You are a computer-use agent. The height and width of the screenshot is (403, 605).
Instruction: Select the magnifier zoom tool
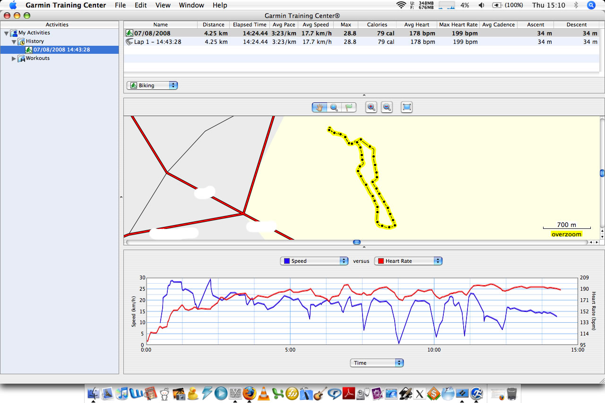[334, 107]
